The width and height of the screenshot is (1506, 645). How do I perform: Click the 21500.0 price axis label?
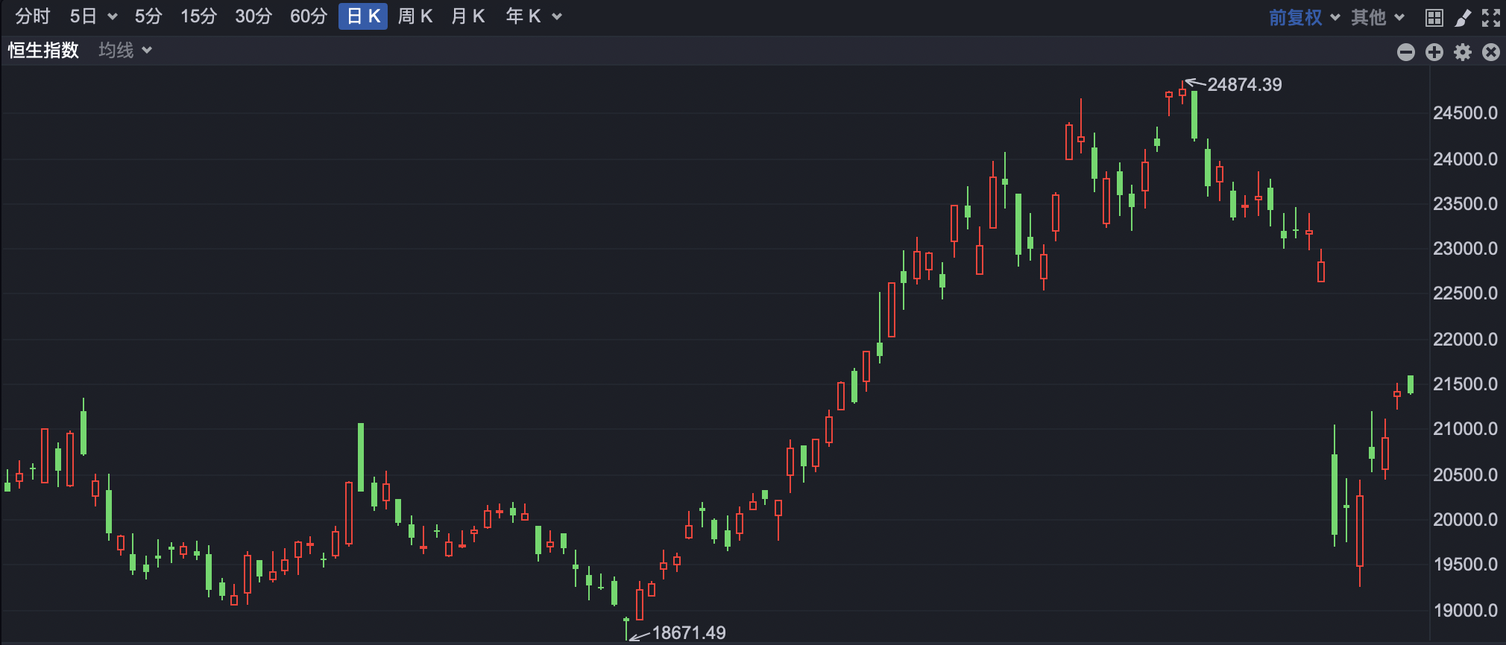[1465, 384]
